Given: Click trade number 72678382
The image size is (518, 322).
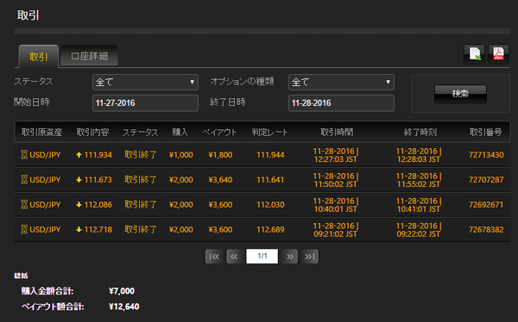Looking at the screenshot, I should [x=486, y=229].
